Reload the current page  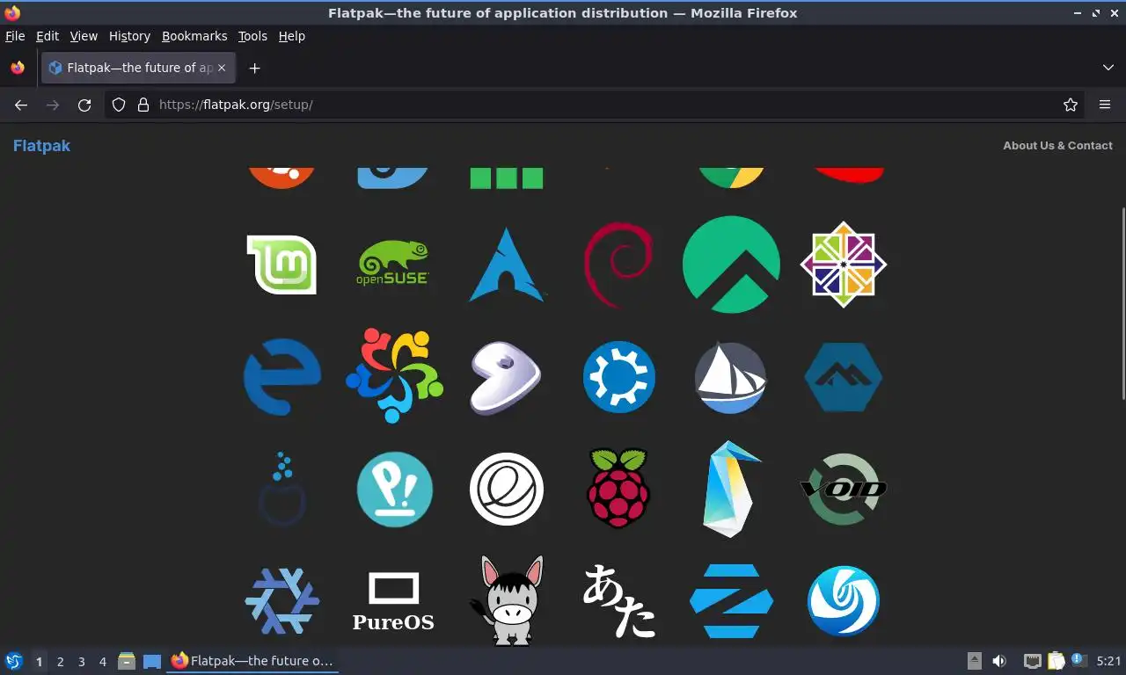click(x=84, y=105)
